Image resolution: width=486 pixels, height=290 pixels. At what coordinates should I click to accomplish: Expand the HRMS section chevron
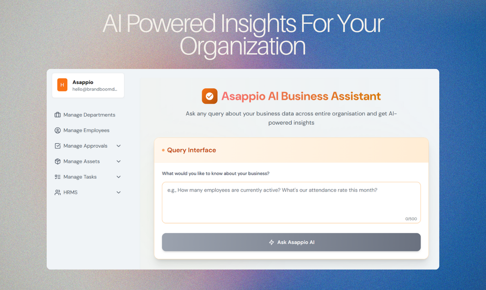(x=119, y=192)
